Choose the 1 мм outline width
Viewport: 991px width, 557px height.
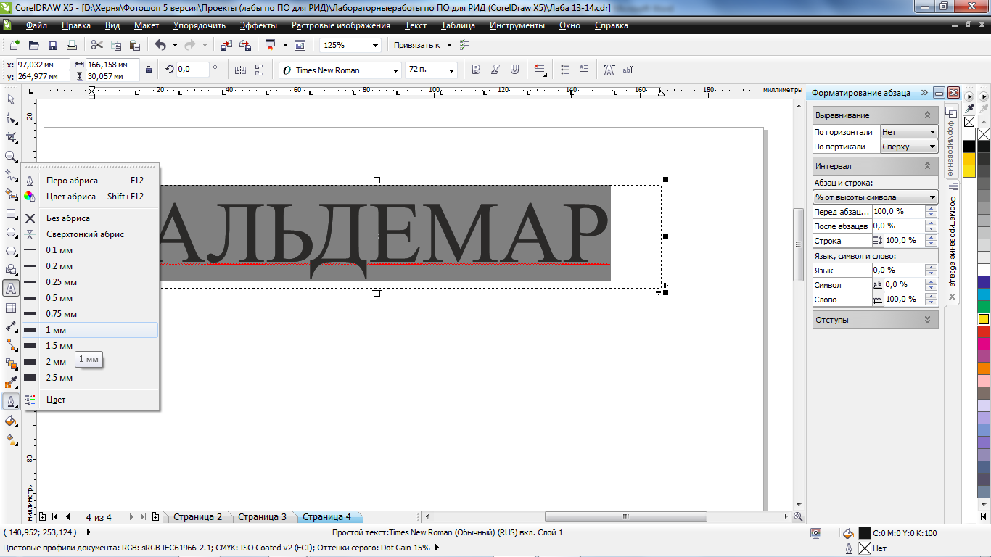click(x=56, y=330)
